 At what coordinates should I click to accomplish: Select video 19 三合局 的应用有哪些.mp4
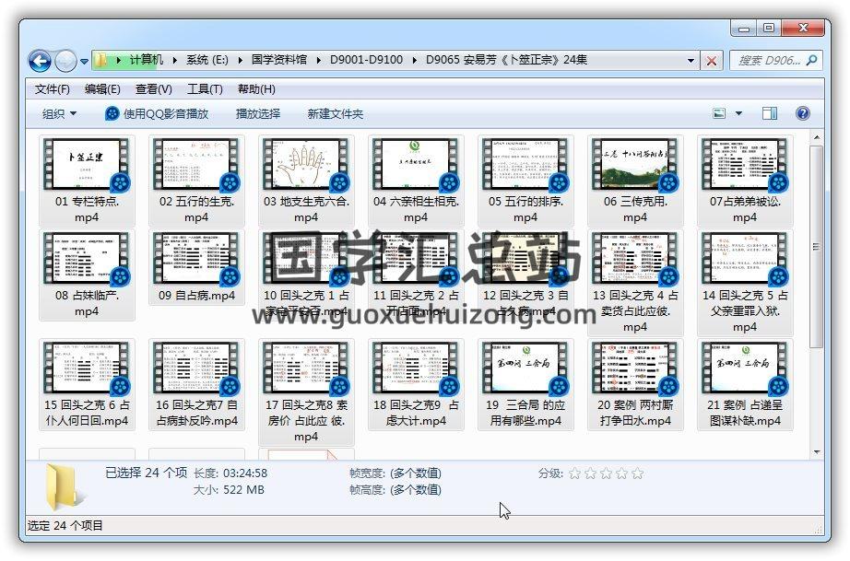pyautogui.click(x=525, y=385)
